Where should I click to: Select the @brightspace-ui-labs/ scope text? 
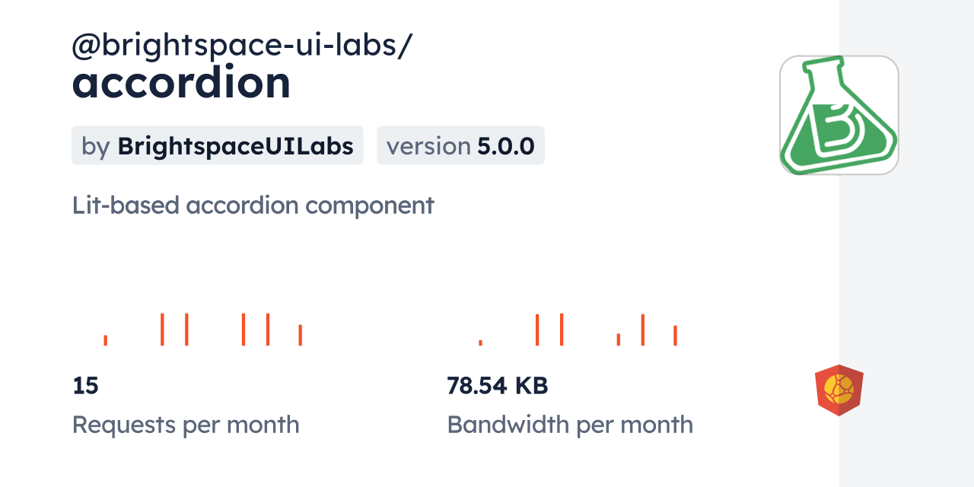pyautogui.click(x=242, y=46)
